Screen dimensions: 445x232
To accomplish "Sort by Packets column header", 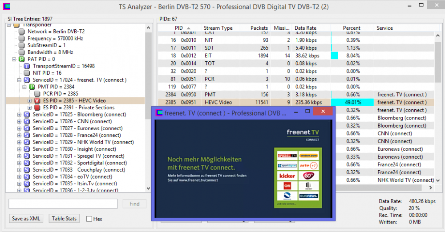I will tap(255, 28).
